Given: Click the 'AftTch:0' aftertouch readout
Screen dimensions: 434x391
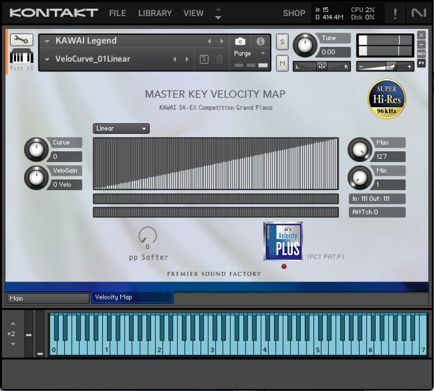Looking at the screenshot, I should tap(377, 212).
